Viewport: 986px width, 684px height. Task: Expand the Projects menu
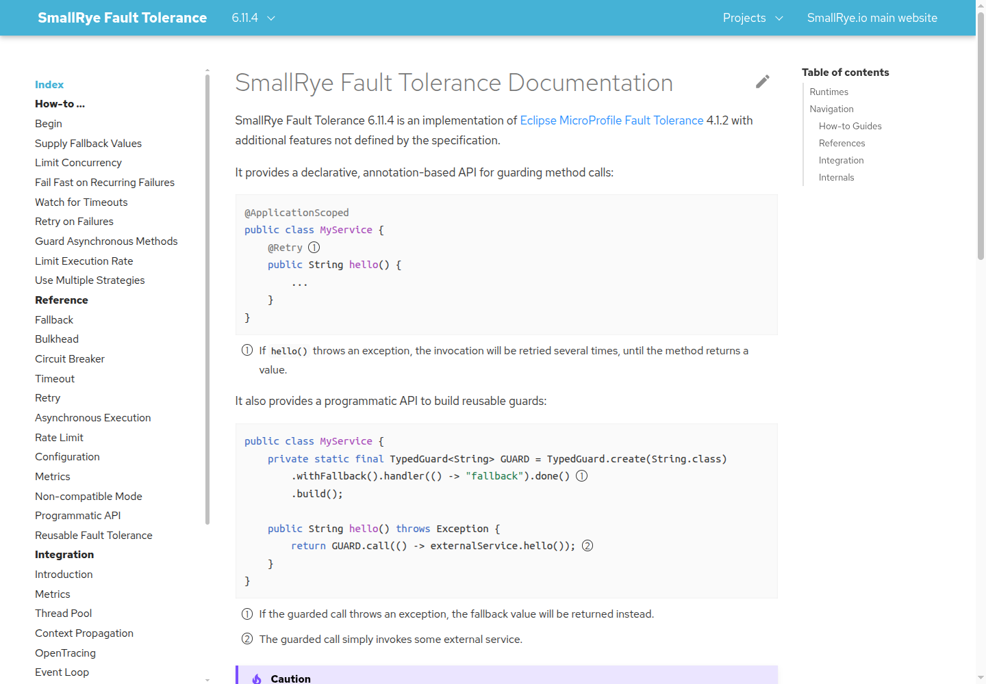[x=753, y=18]
